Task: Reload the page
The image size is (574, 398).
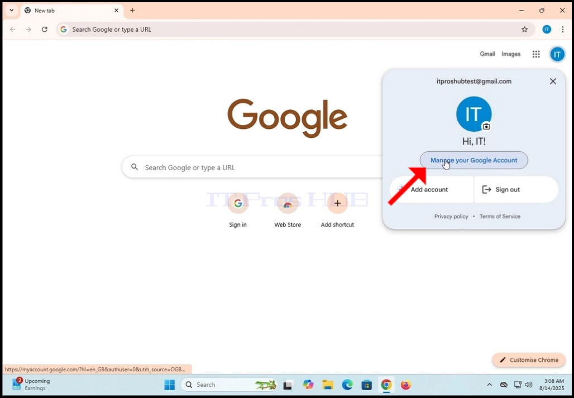Action: pos(44,29)
